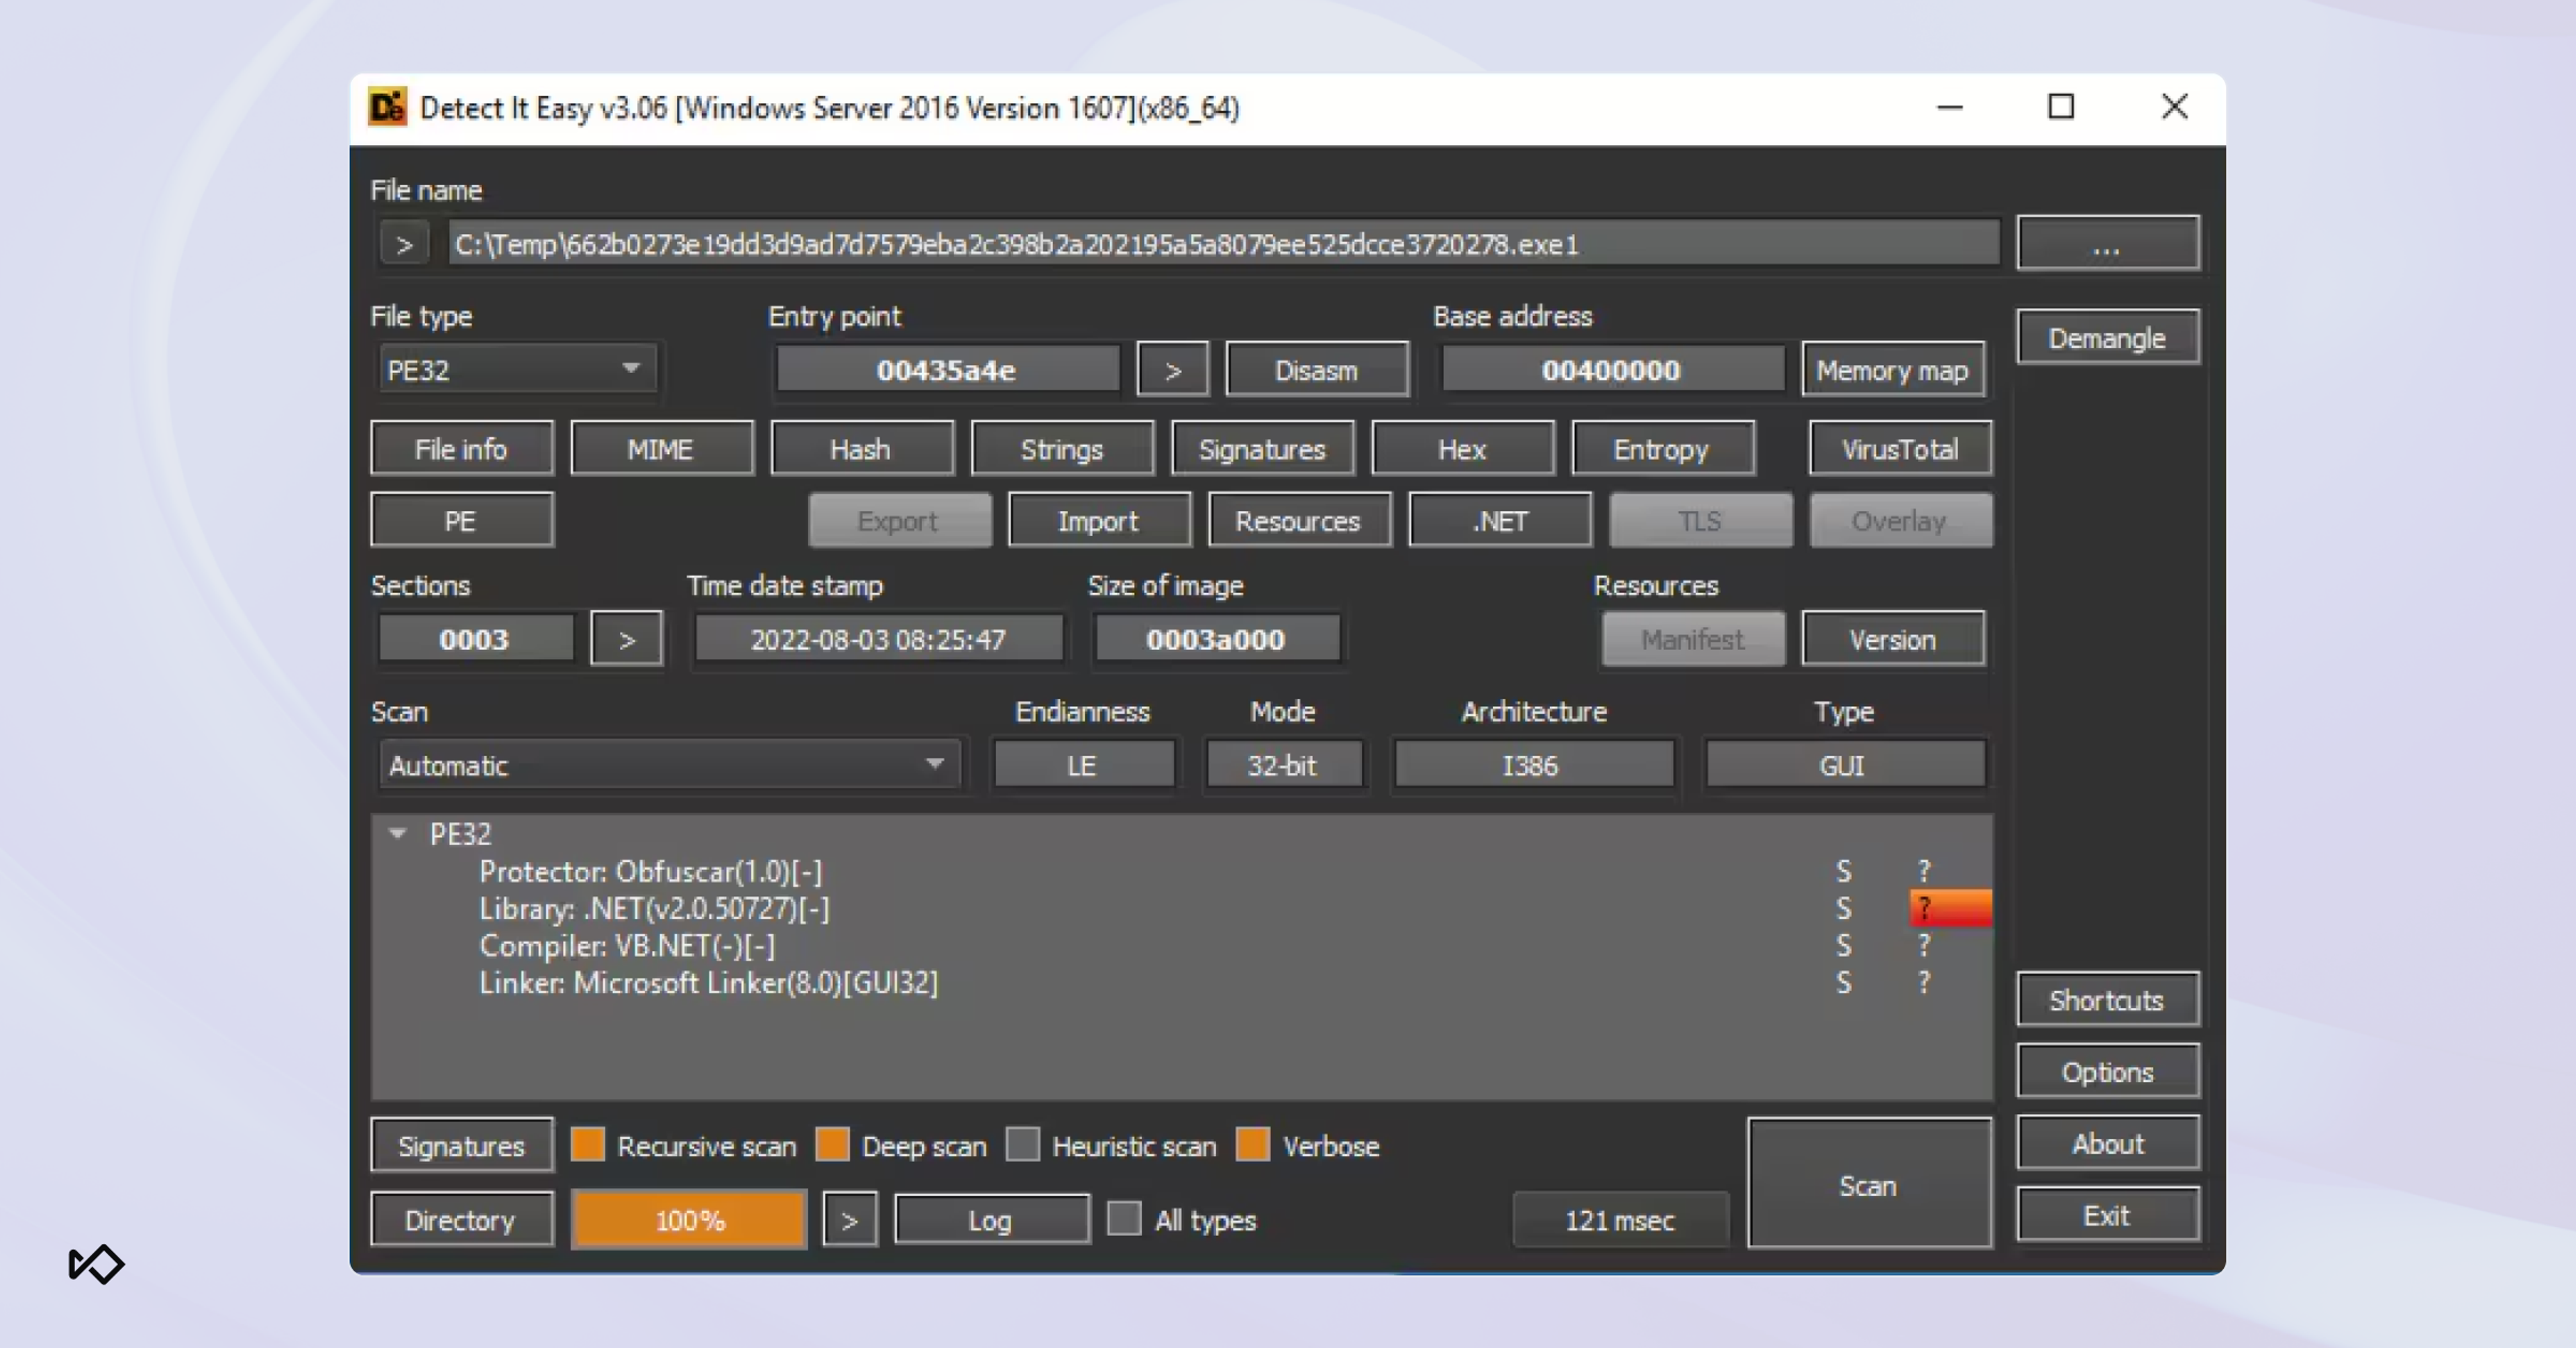
Task: Click the Size of image value 0003a000
Action: coord(1217,639)
